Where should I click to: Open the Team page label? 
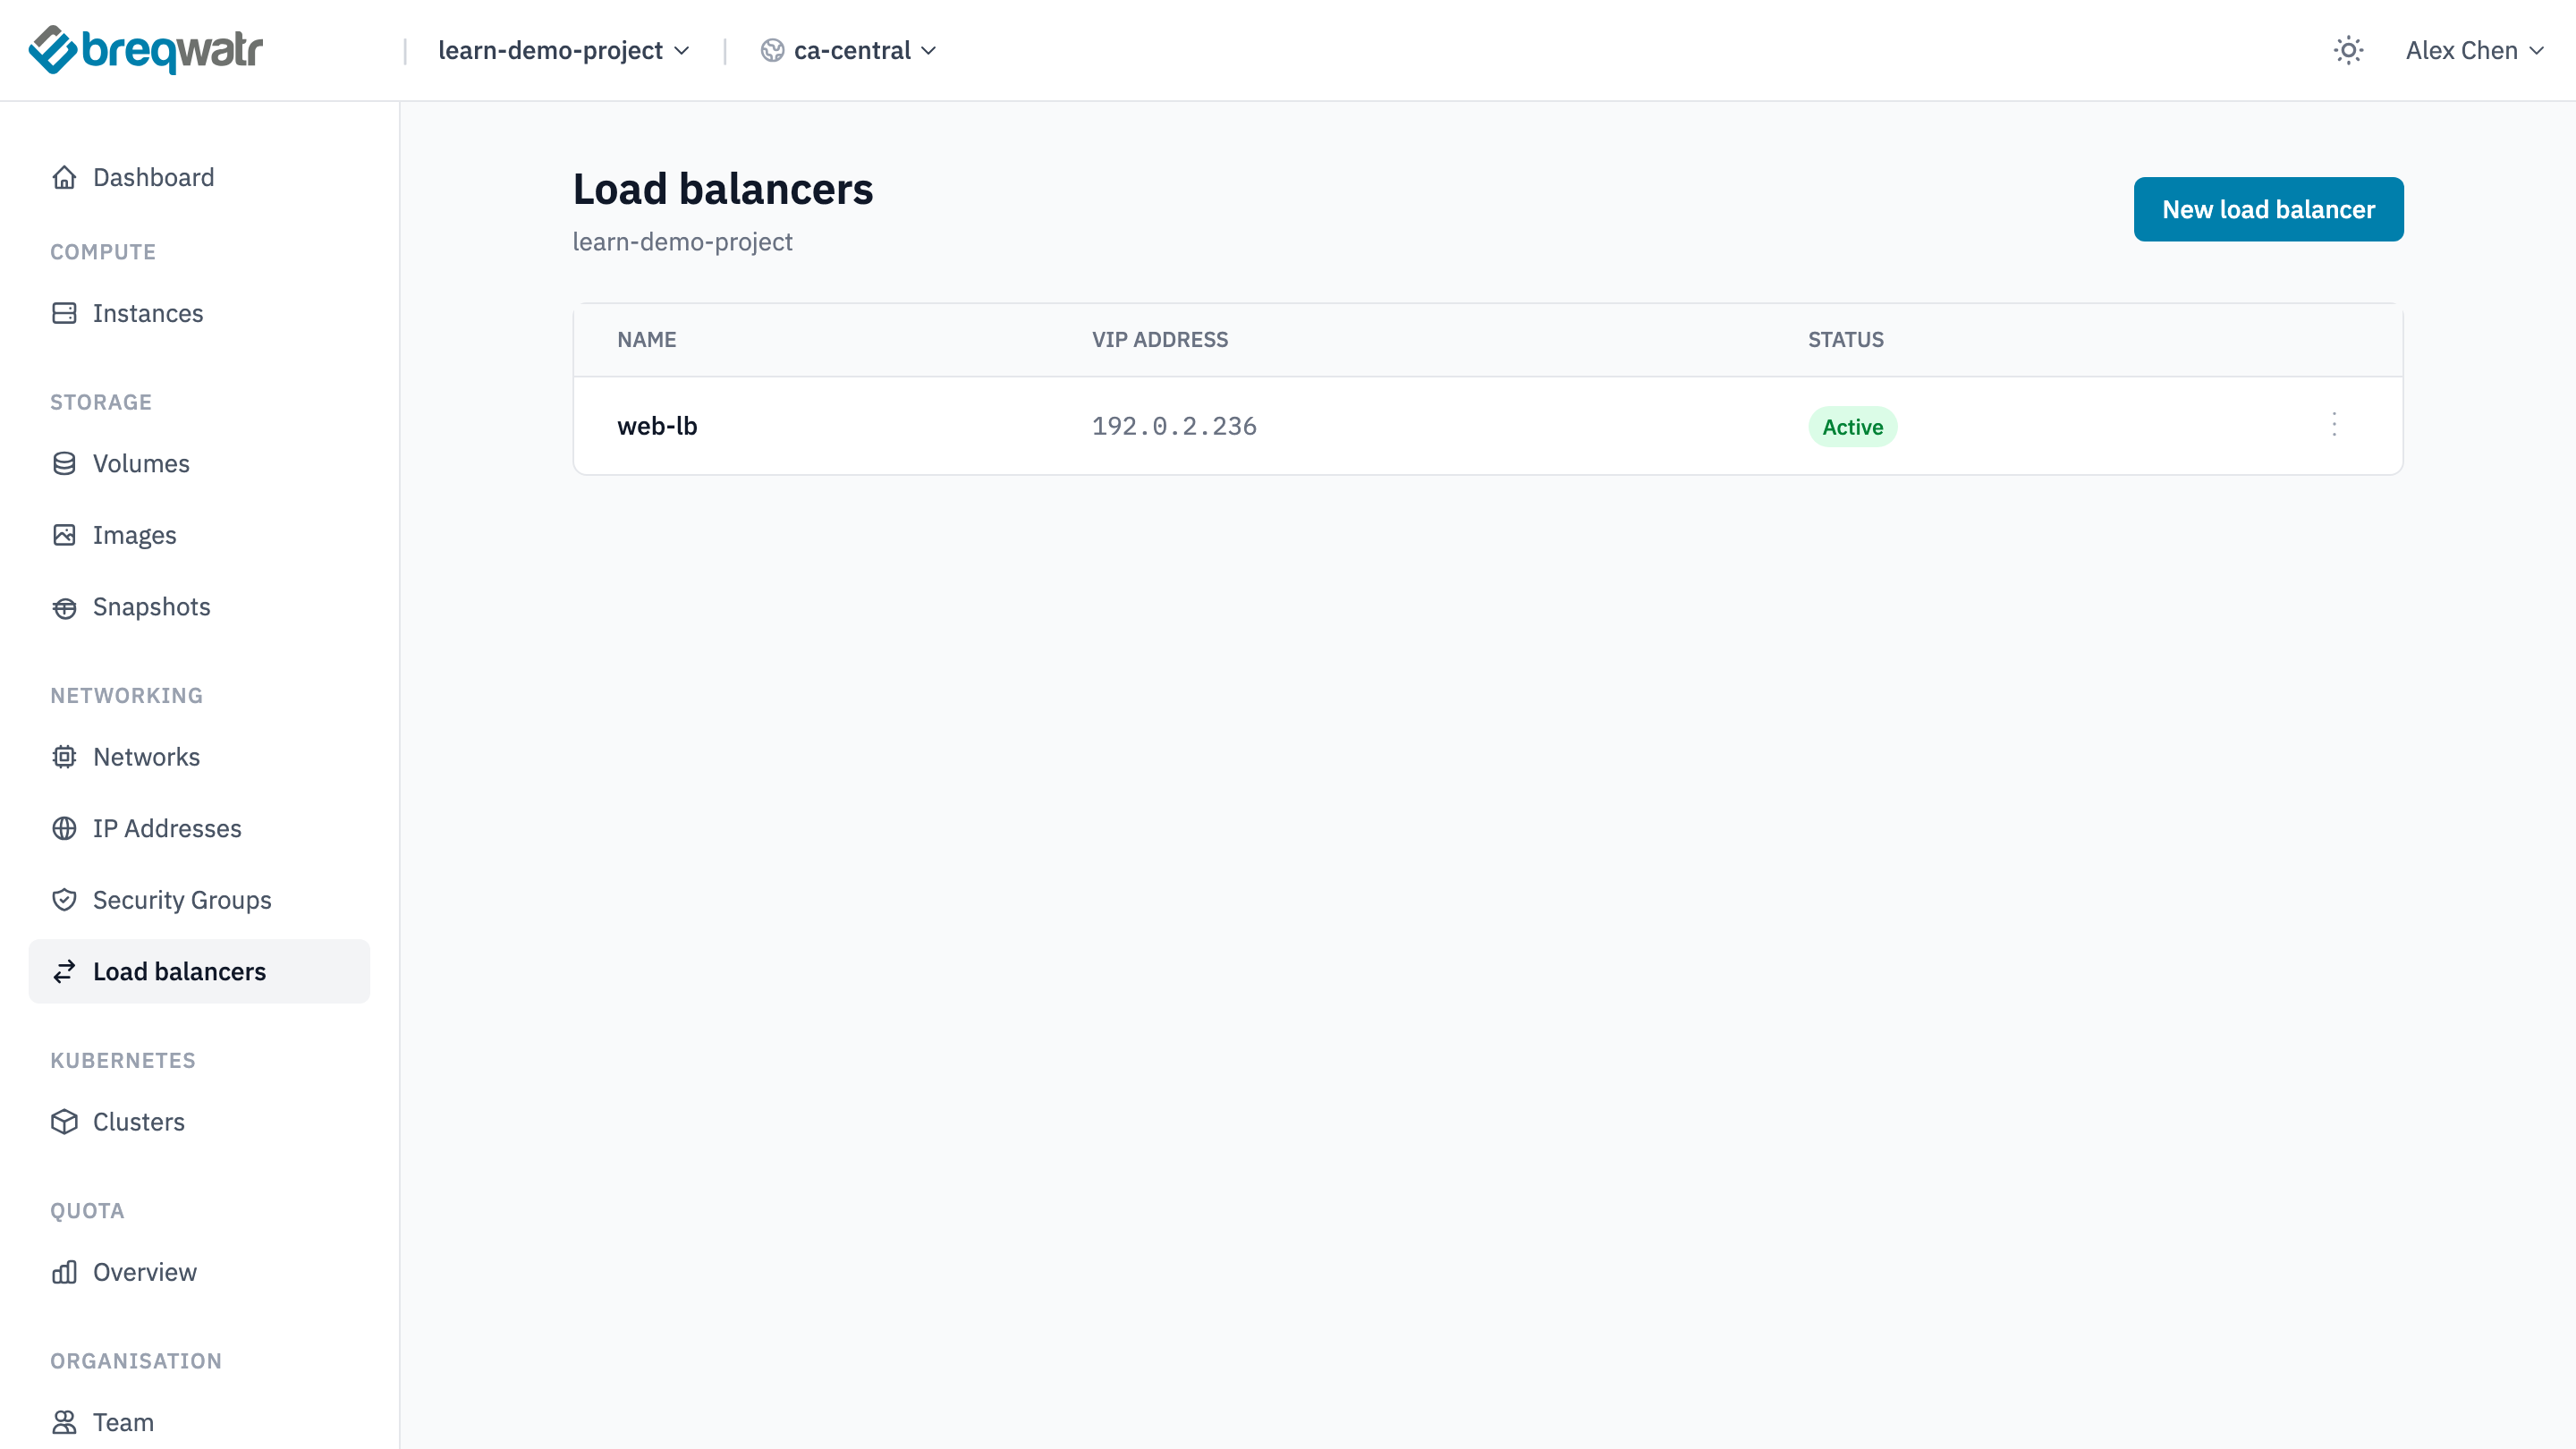coord(123,1422)
